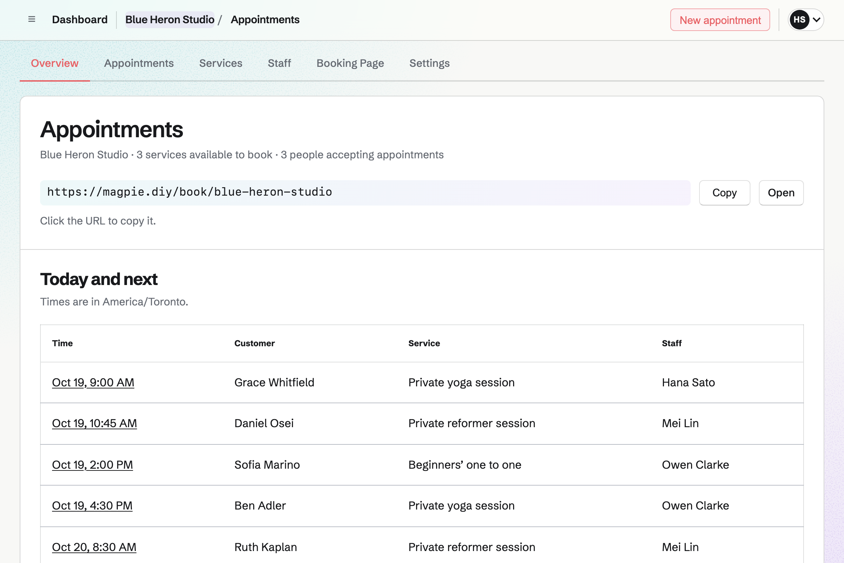Click the booking URL field to copy
844x563 pixels.
point(365,193)
